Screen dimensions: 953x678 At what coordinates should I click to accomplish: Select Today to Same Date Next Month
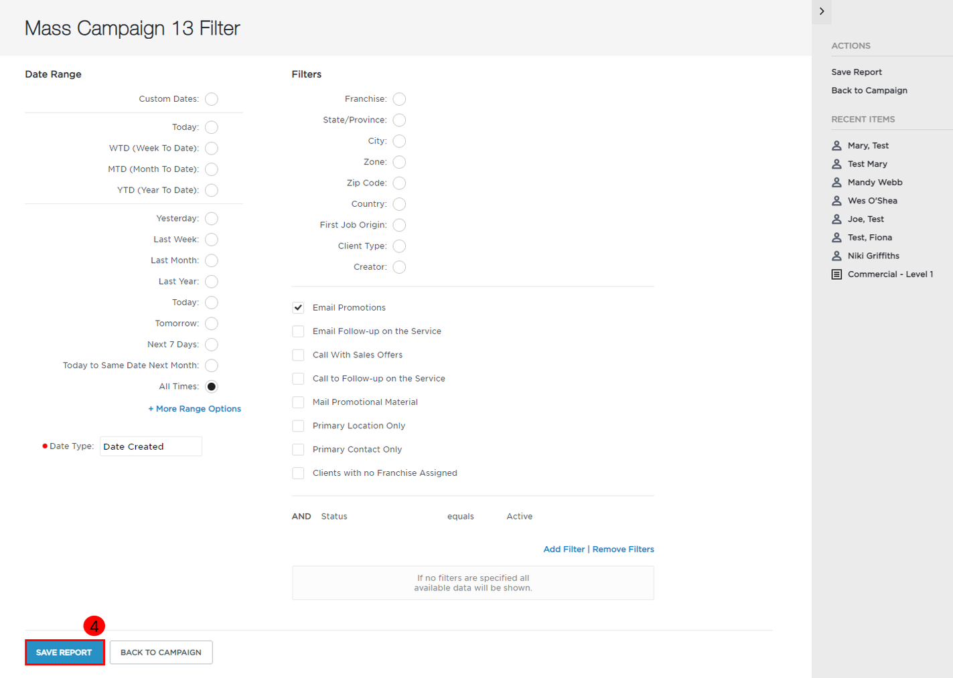pos(212,365)
